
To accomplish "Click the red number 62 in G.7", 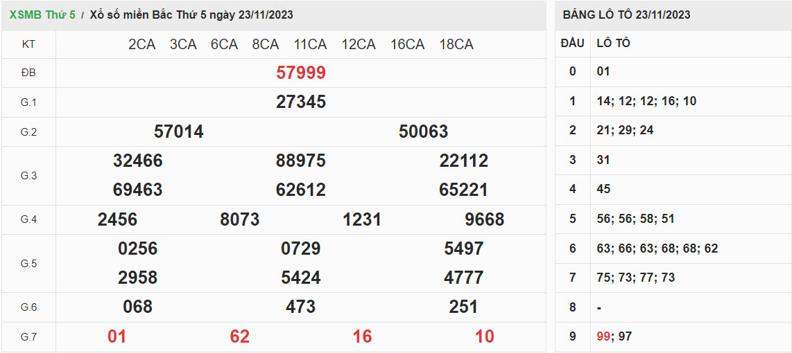I will (240, 336).
